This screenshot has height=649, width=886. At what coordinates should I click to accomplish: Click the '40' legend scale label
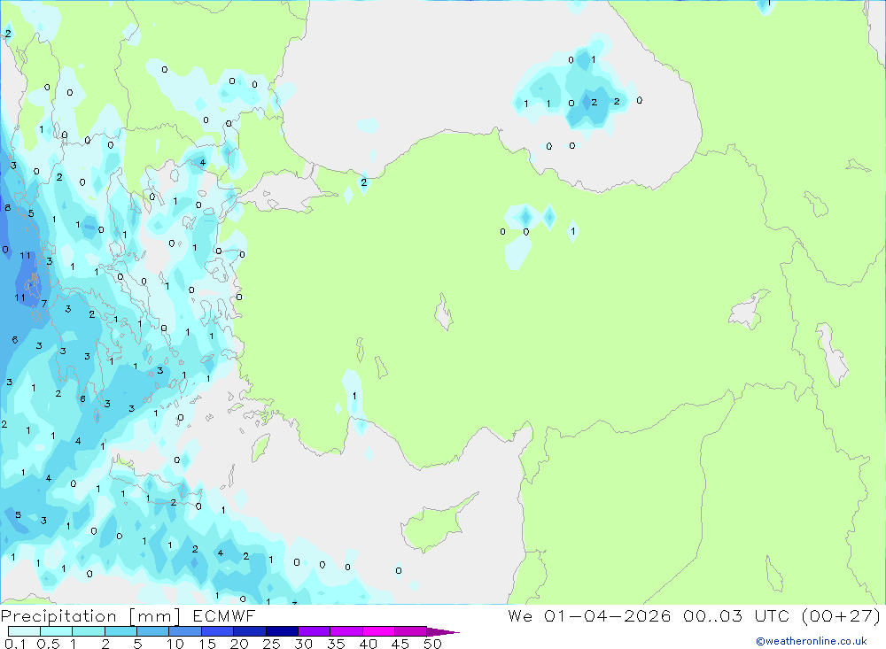368,644
